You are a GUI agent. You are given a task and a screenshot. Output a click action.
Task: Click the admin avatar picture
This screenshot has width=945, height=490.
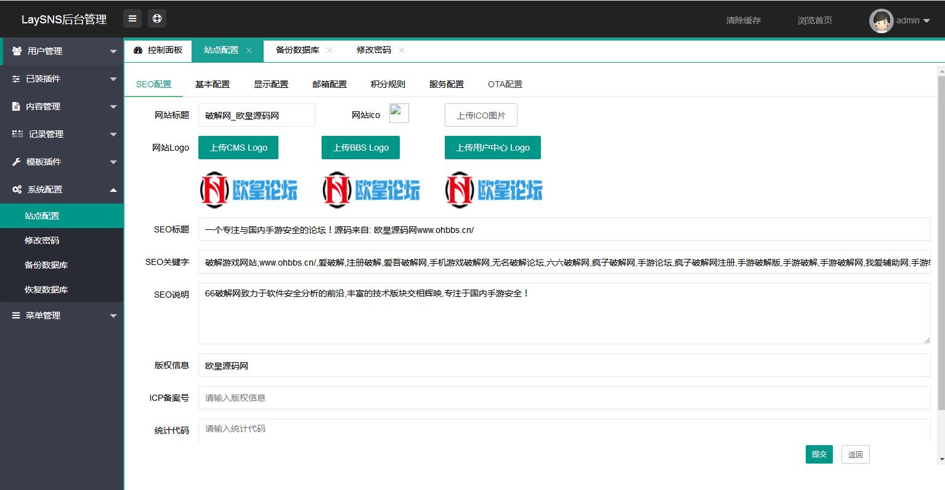[881, 20]
